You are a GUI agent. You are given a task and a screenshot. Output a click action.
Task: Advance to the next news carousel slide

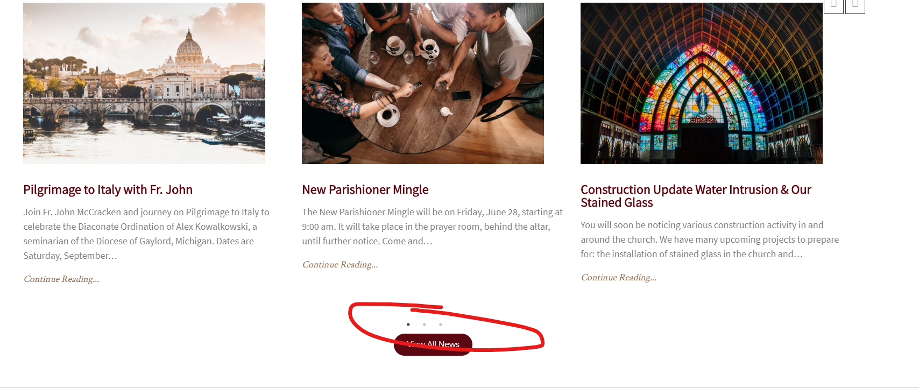[x=855, y=6]
